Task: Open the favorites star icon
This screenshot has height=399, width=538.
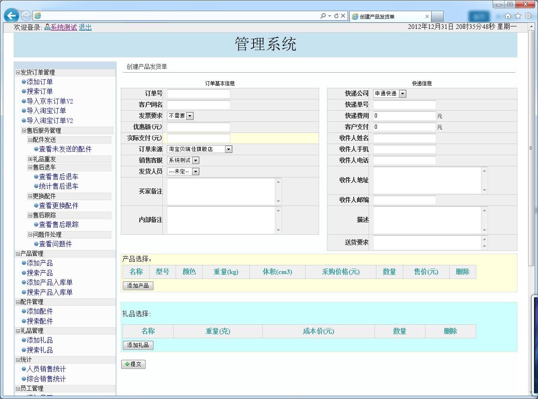Action: click(x=518, y=16)
